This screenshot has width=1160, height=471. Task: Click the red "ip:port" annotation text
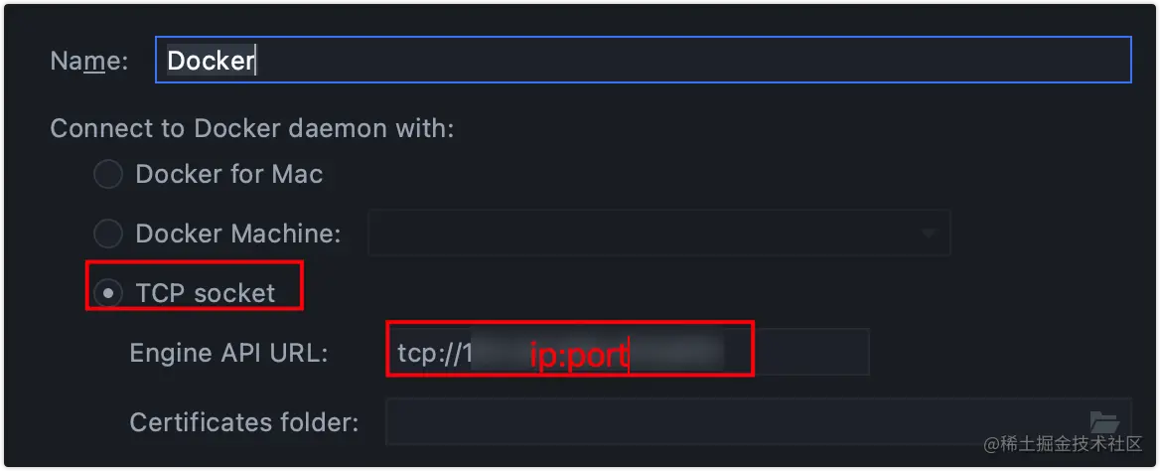[579, 356]
